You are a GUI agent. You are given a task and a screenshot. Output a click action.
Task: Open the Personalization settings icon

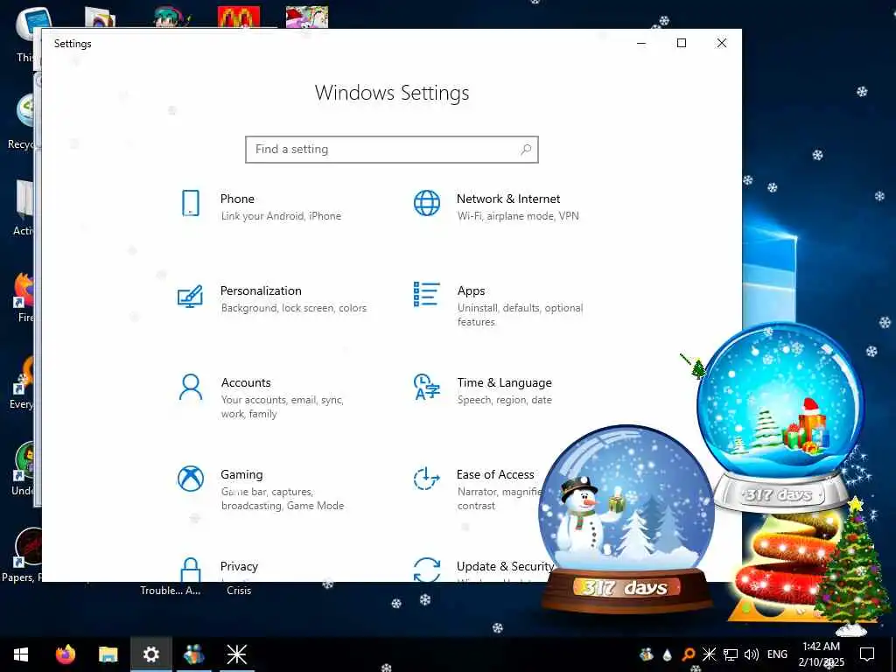[190, 296]
